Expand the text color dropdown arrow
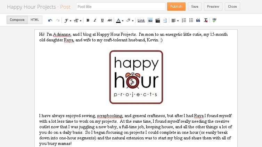Screen dimensions: 262x147 pos(123,21)
